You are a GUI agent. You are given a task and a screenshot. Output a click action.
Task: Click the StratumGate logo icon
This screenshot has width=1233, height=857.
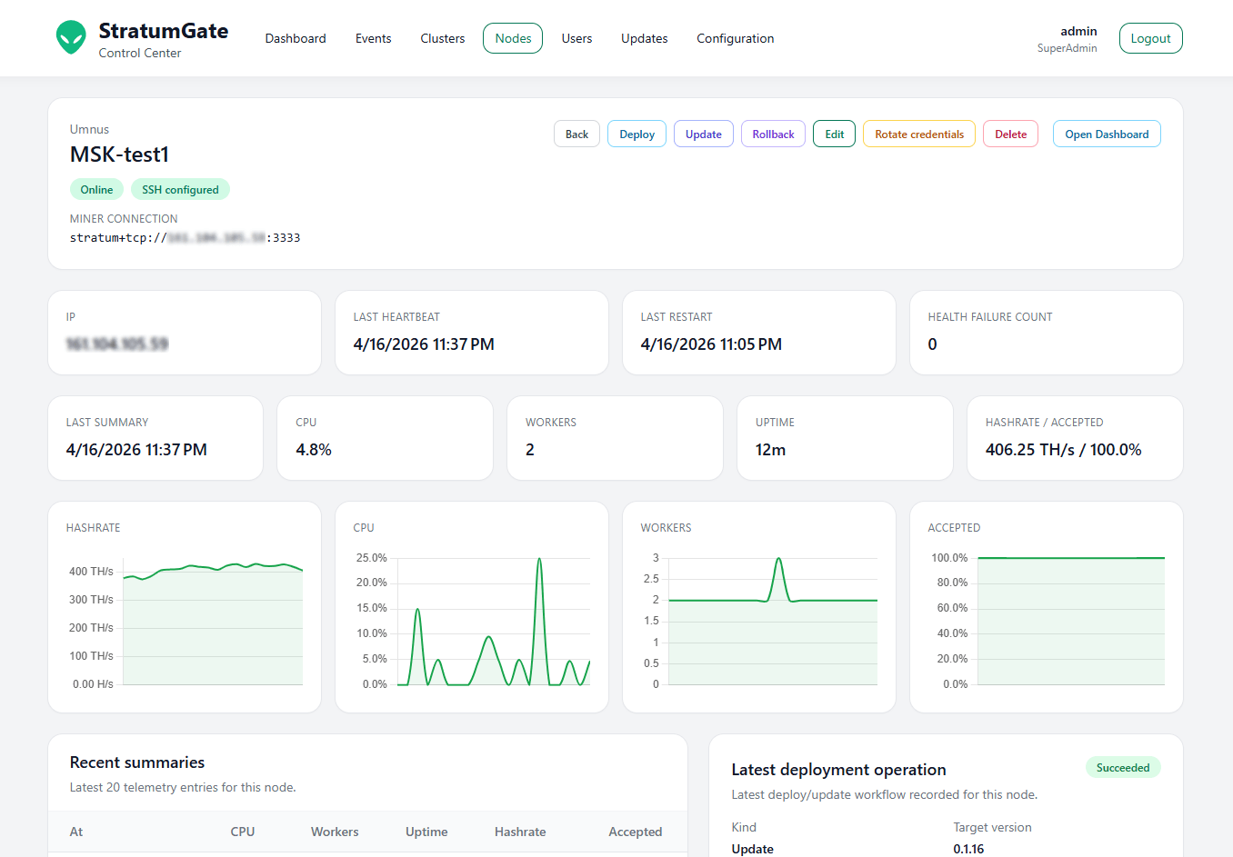(x=71, y=38)
